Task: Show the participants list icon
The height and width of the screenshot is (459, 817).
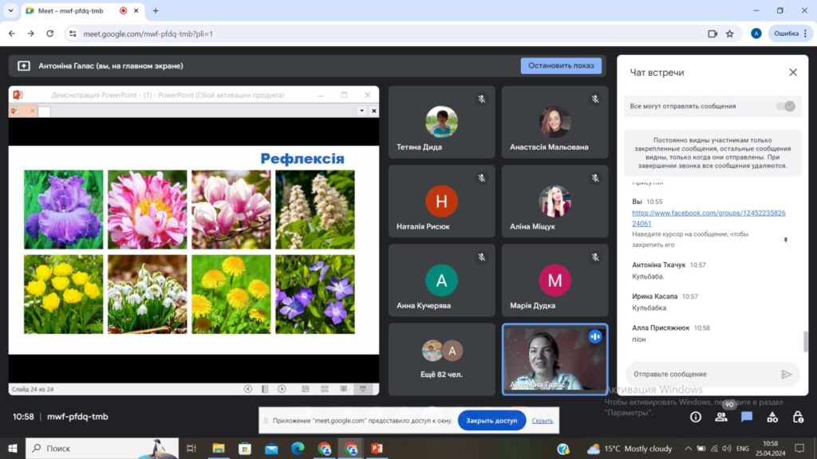Action: click(721, 417)
